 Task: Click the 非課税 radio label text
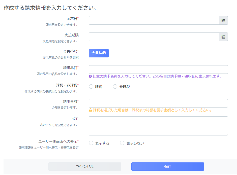(x=125, y=87)
